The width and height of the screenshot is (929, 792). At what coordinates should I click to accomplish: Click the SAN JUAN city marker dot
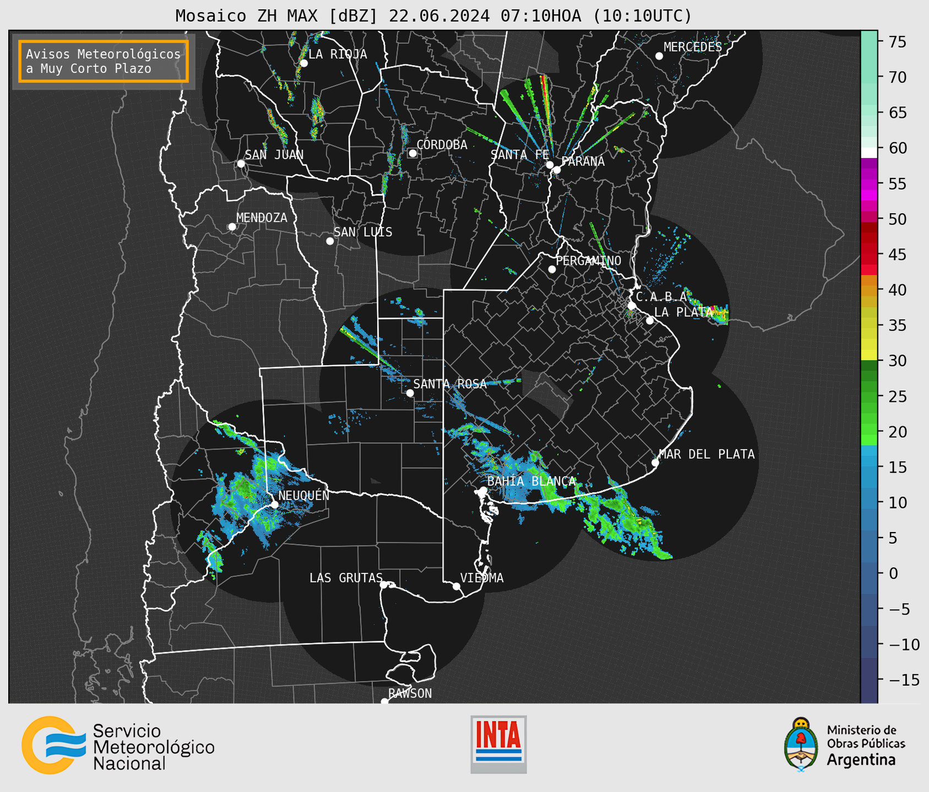[241, 164]
